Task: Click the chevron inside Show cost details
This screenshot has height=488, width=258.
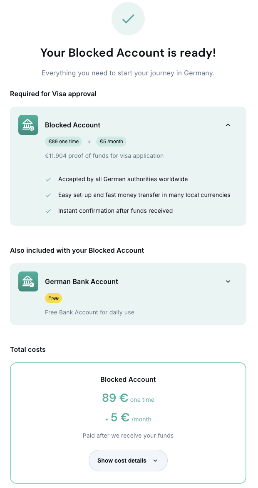Action: click(x=155, y=461)
